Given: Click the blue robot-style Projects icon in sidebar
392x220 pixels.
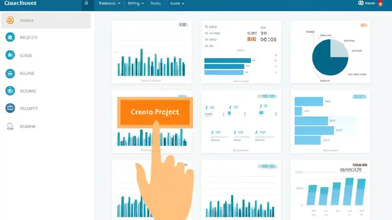Looking at the screenshot, I should coord(10,37).
